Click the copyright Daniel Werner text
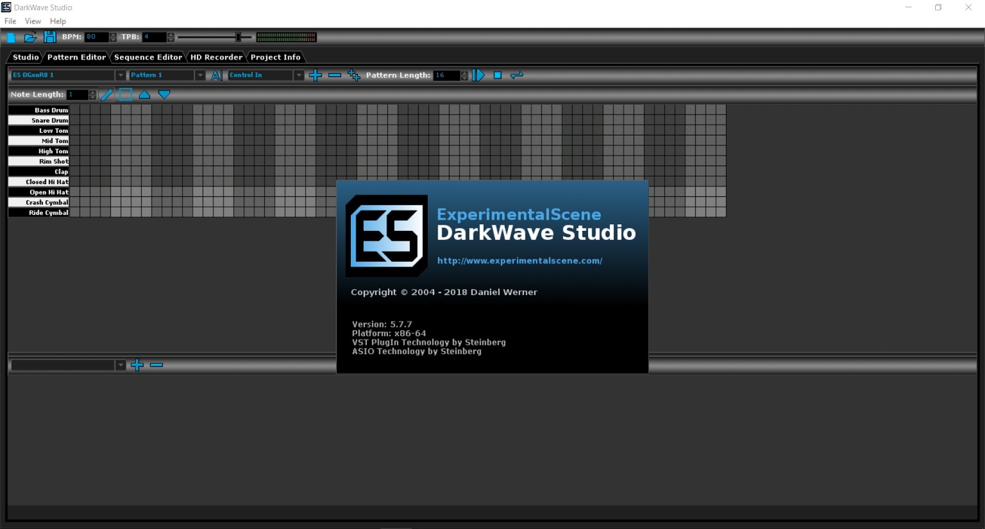This screenshot has height=529, width=985. 444,292
